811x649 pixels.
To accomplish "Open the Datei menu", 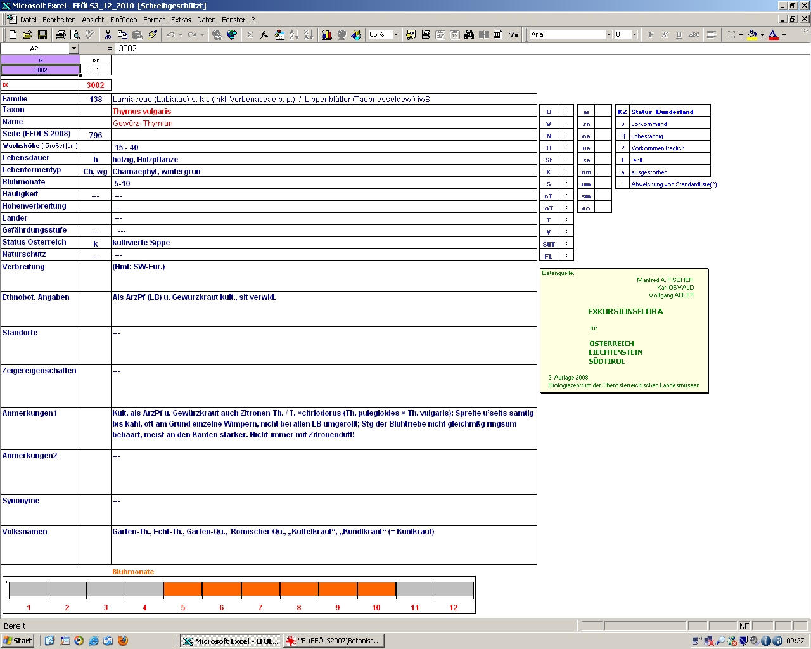I will coord(29,20).
